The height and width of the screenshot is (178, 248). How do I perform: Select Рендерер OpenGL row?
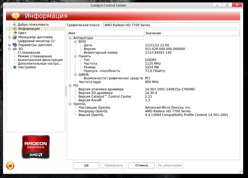click(153, 111)
